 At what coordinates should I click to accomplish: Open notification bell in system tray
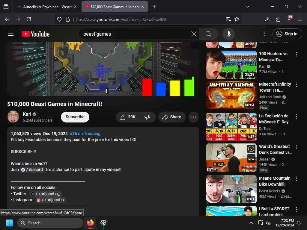[299, 223]
